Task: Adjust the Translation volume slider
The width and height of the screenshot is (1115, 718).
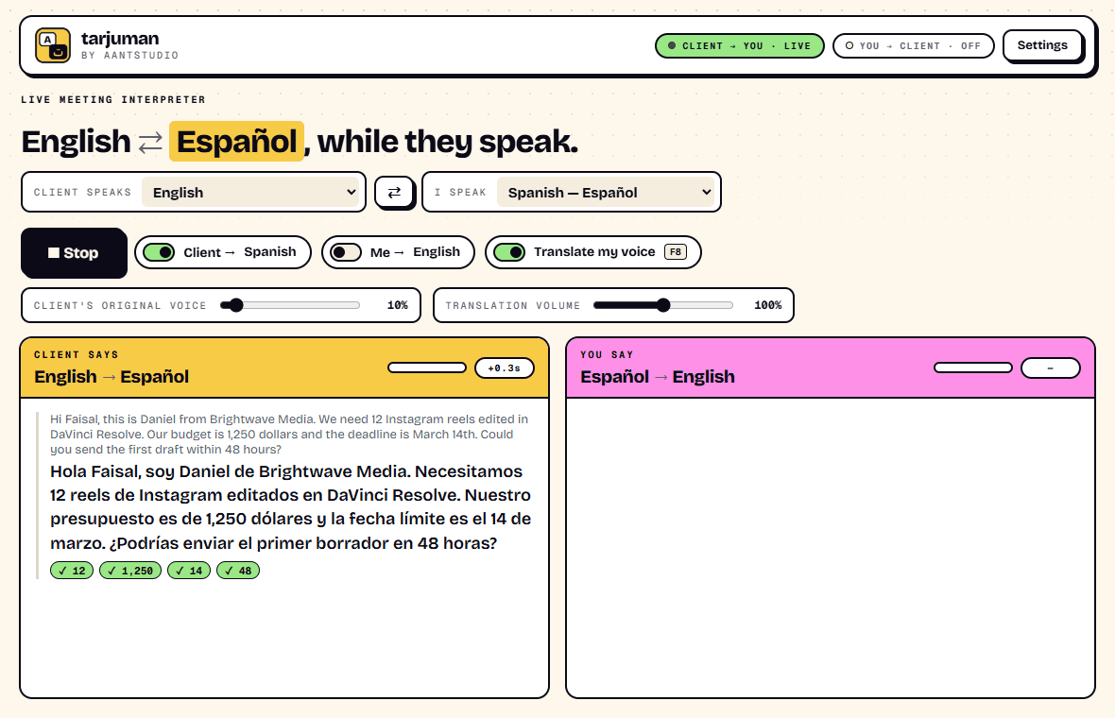Action: (x=662, y=305)
